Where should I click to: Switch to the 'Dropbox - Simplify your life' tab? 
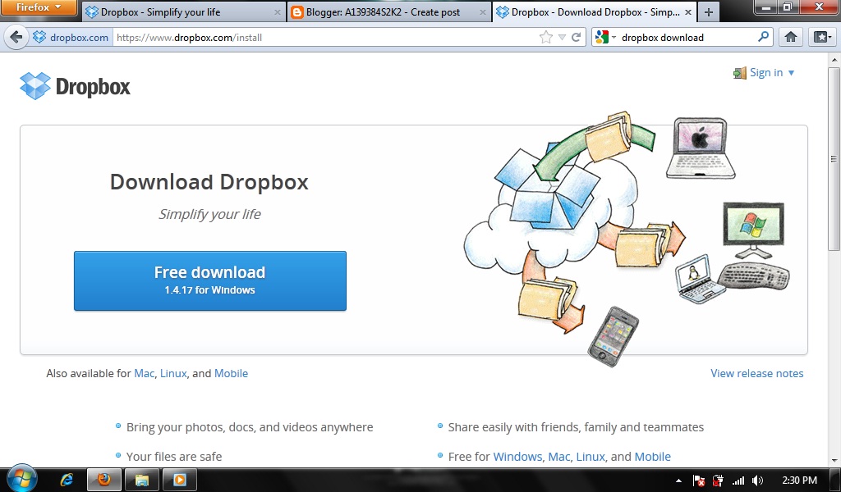[x=184, y=11]
